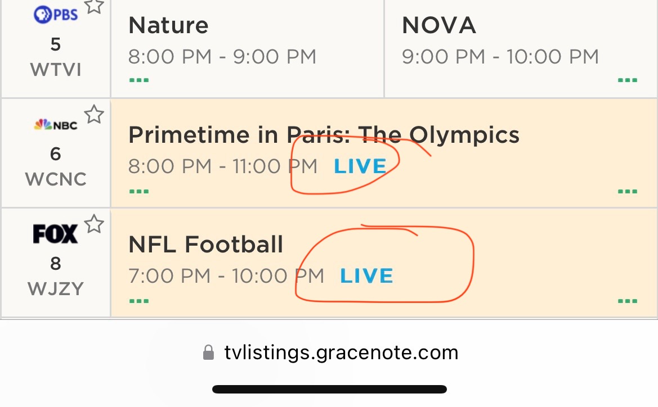Screen dimensions: 658x407
Task: Expand right-side ellipsis in NBC Olympics row
Action: coord(628,191)
